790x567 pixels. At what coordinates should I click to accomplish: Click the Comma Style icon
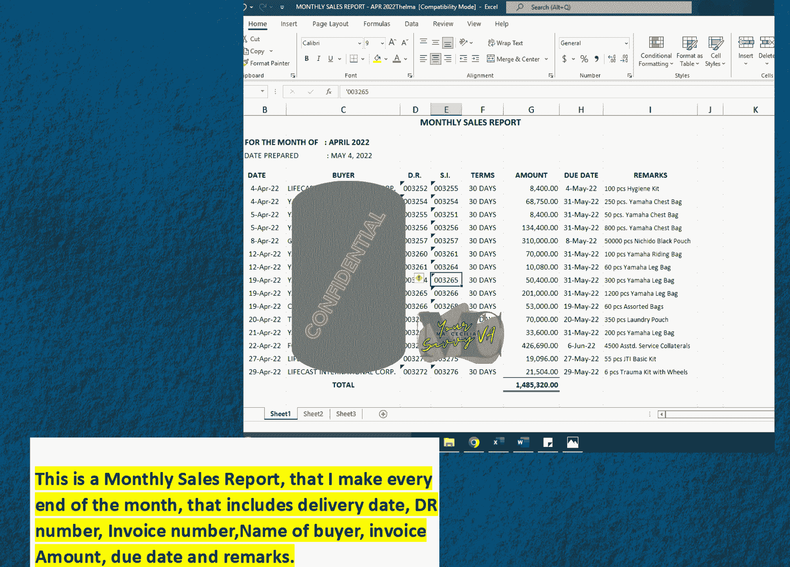[596, 59]
